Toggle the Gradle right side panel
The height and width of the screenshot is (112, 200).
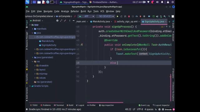[x=173, y=24]
